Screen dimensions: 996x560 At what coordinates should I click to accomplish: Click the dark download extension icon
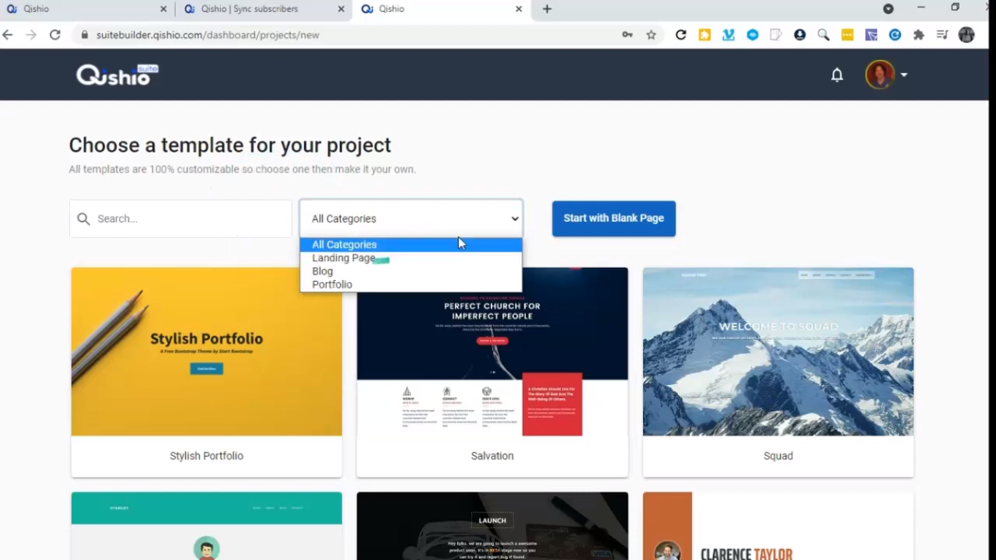click(x=800, y=35)
